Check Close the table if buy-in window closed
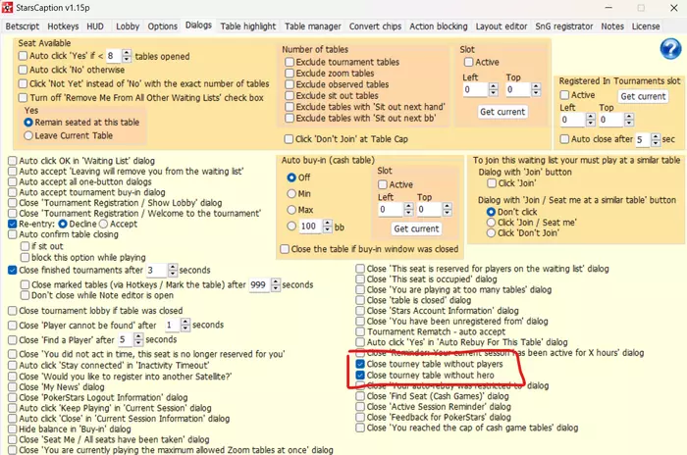 (x=285, y=249)
